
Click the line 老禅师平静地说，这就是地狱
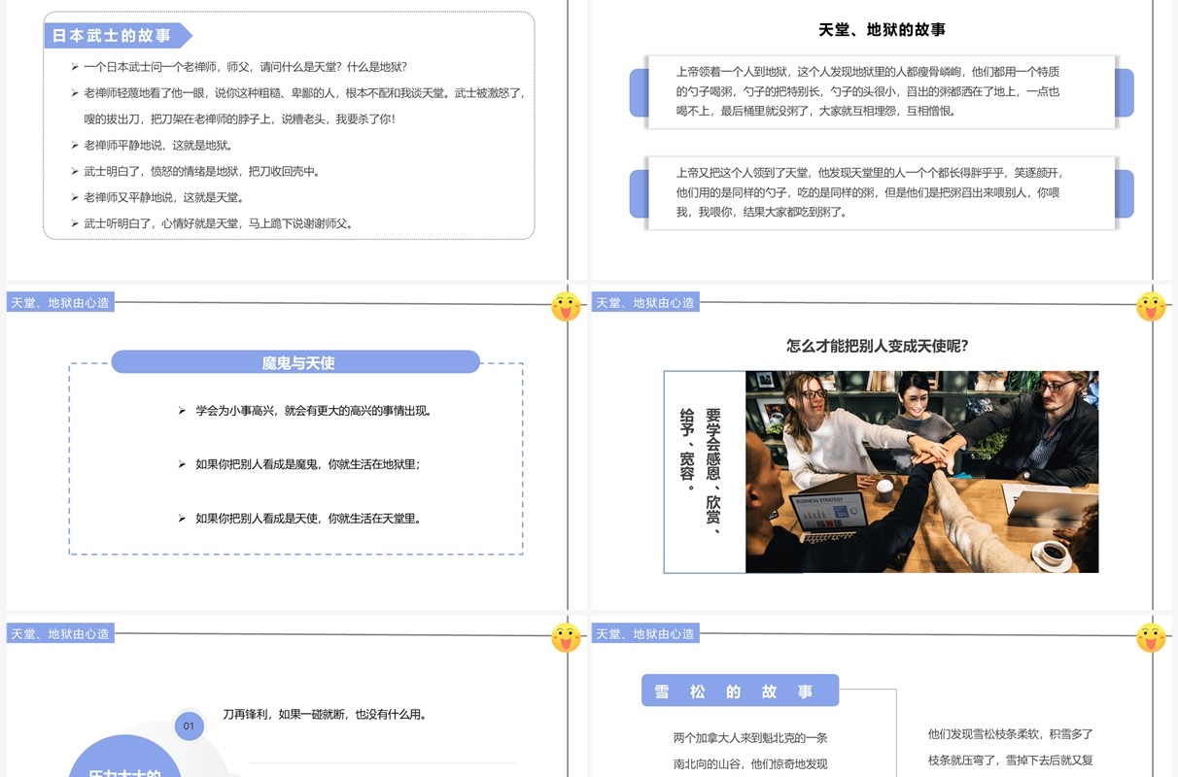[x=158, y=146]
